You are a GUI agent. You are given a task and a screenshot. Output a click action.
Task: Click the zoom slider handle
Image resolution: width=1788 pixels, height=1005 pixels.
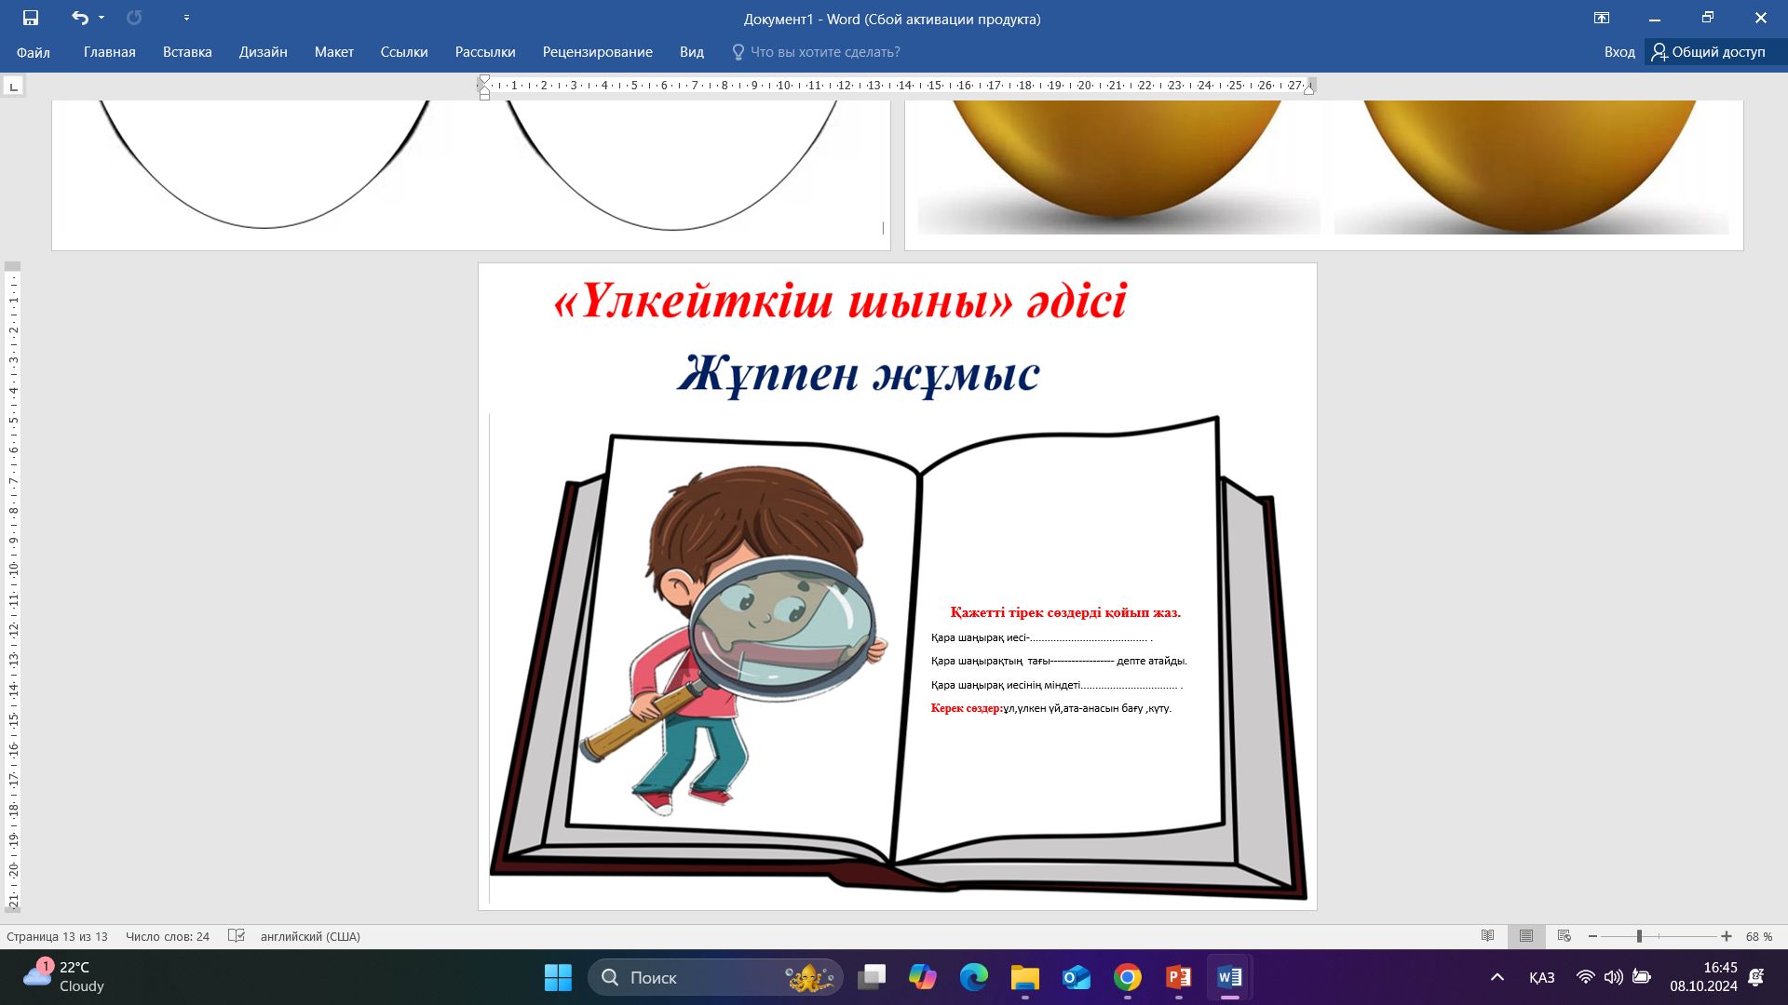pyautogui.click(x=1639, y=936)
